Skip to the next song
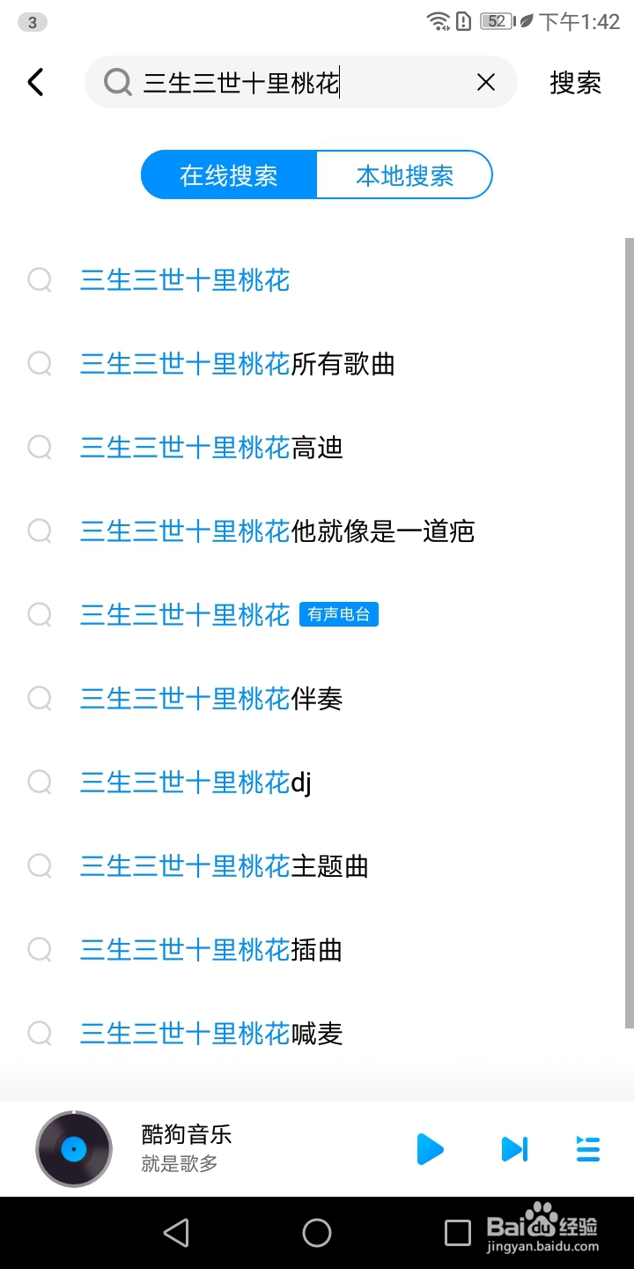 tap(514, 1149)
